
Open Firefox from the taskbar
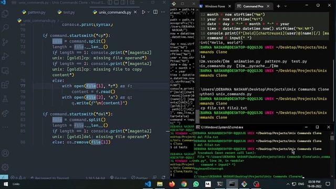click(x=172, y=184)
